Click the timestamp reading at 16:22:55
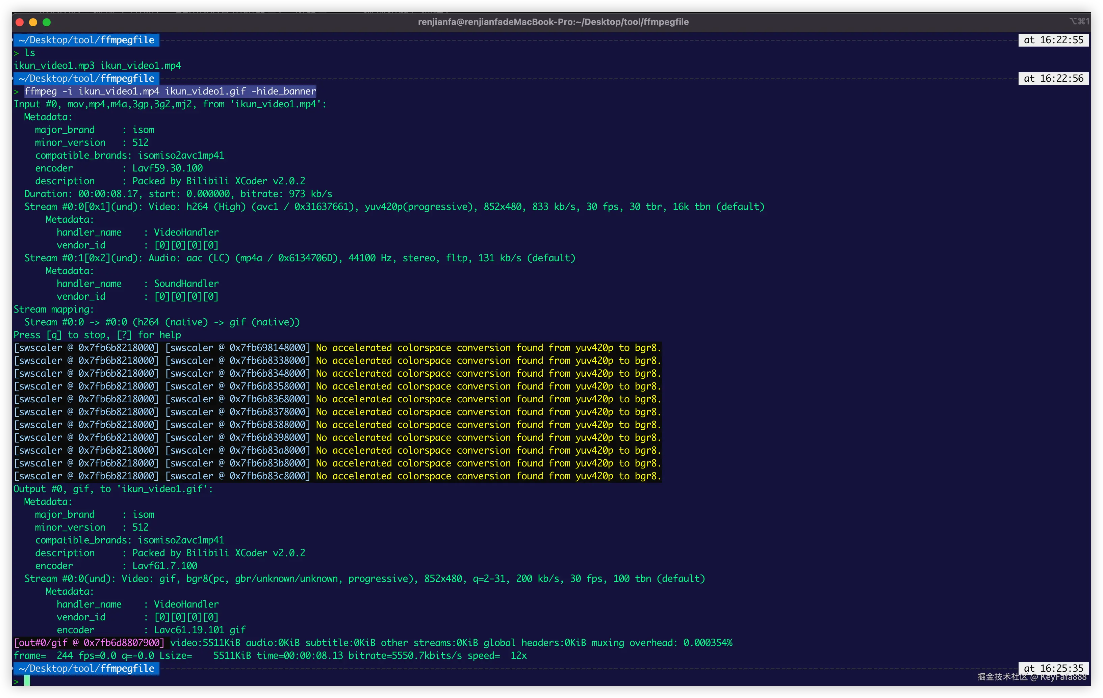 coord(1053,40)
